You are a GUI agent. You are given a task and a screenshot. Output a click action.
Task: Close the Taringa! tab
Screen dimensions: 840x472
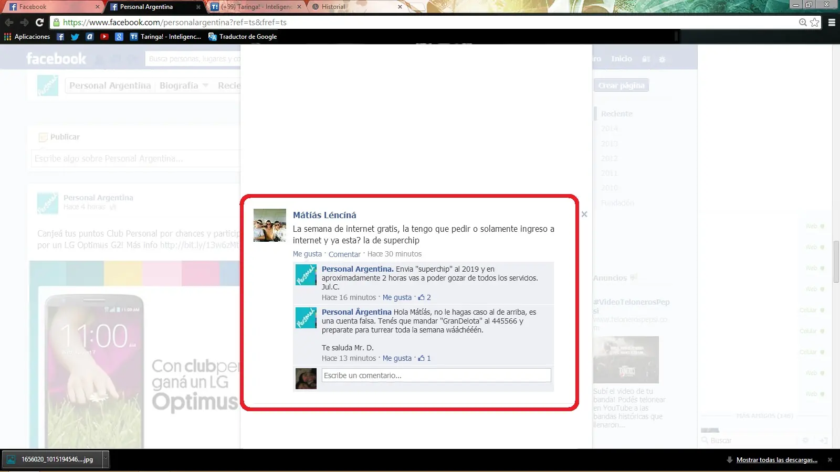pyautogui.click(x=299, y=7)
